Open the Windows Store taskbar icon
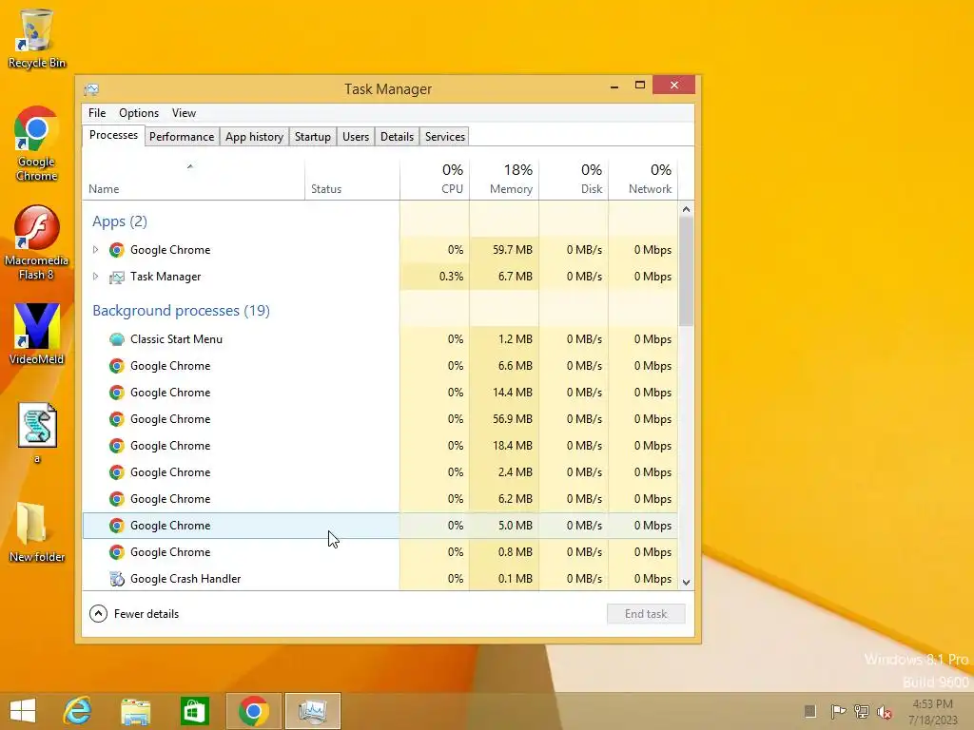Screen dimensions: 974x730 coord(194,711)
